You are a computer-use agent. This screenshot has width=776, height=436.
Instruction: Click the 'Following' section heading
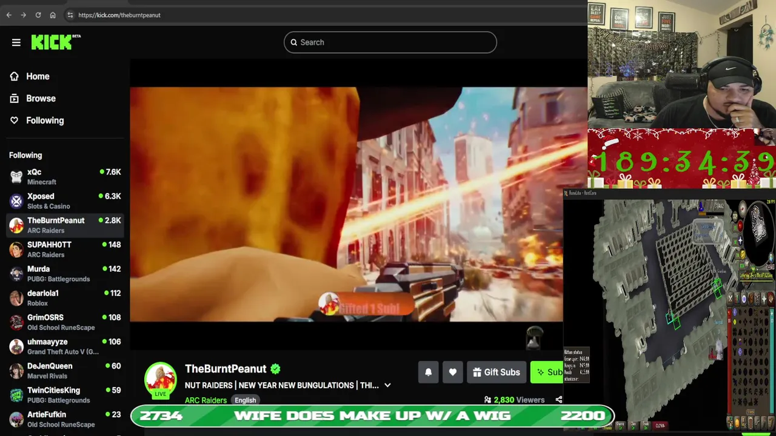[25, 156]
